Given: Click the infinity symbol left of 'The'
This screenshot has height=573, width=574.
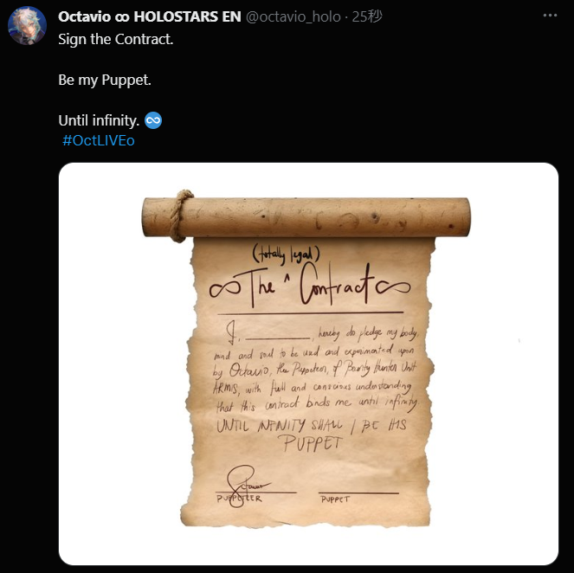Looking at the screenshot, I should [x=225, y=289].
